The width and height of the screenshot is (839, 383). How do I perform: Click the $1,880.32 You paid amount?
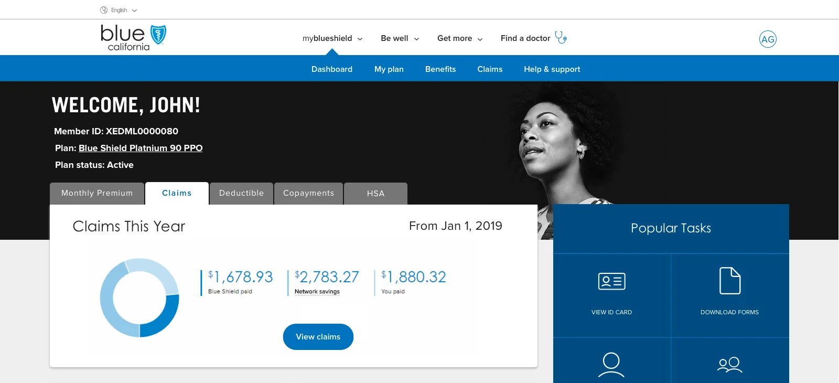pos(414,277)
